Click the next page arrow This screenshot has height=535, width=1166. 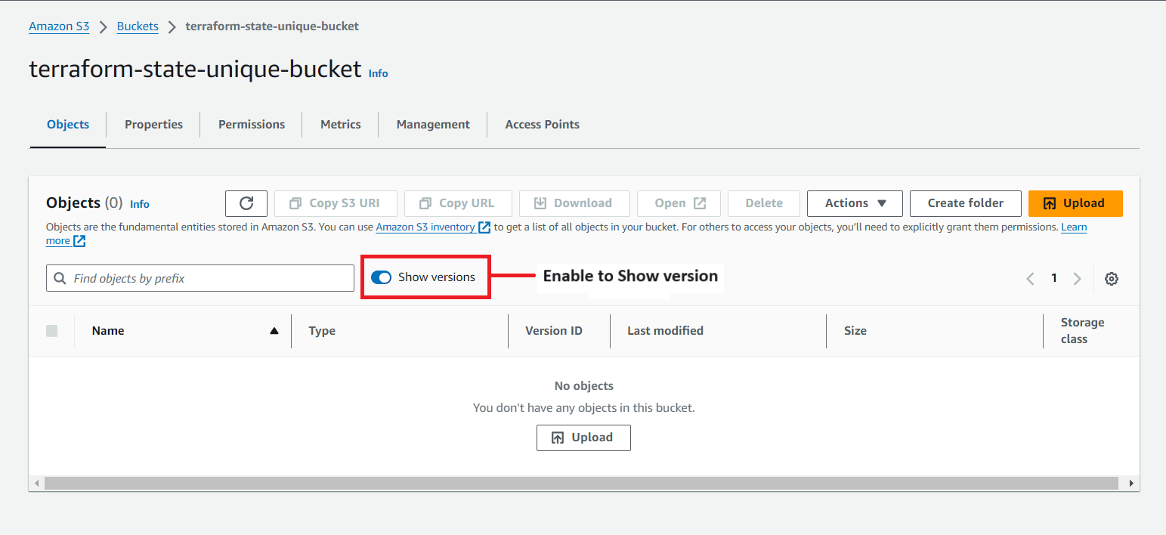pyautogui.click(x=1077, y=278)
